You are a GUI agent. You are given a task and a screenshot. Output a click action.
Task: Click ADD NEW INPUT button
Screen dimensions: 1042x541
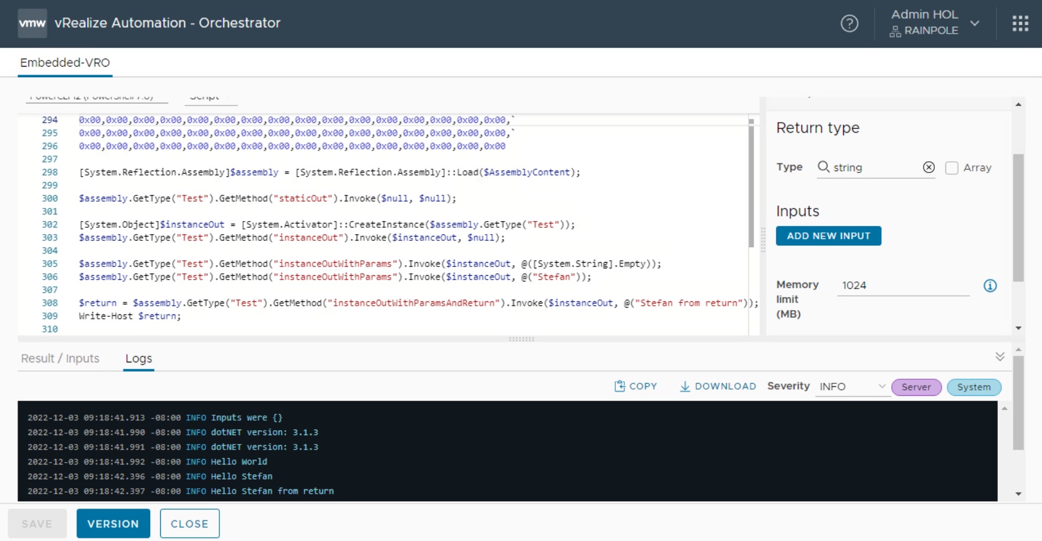(x=828, y=236)
